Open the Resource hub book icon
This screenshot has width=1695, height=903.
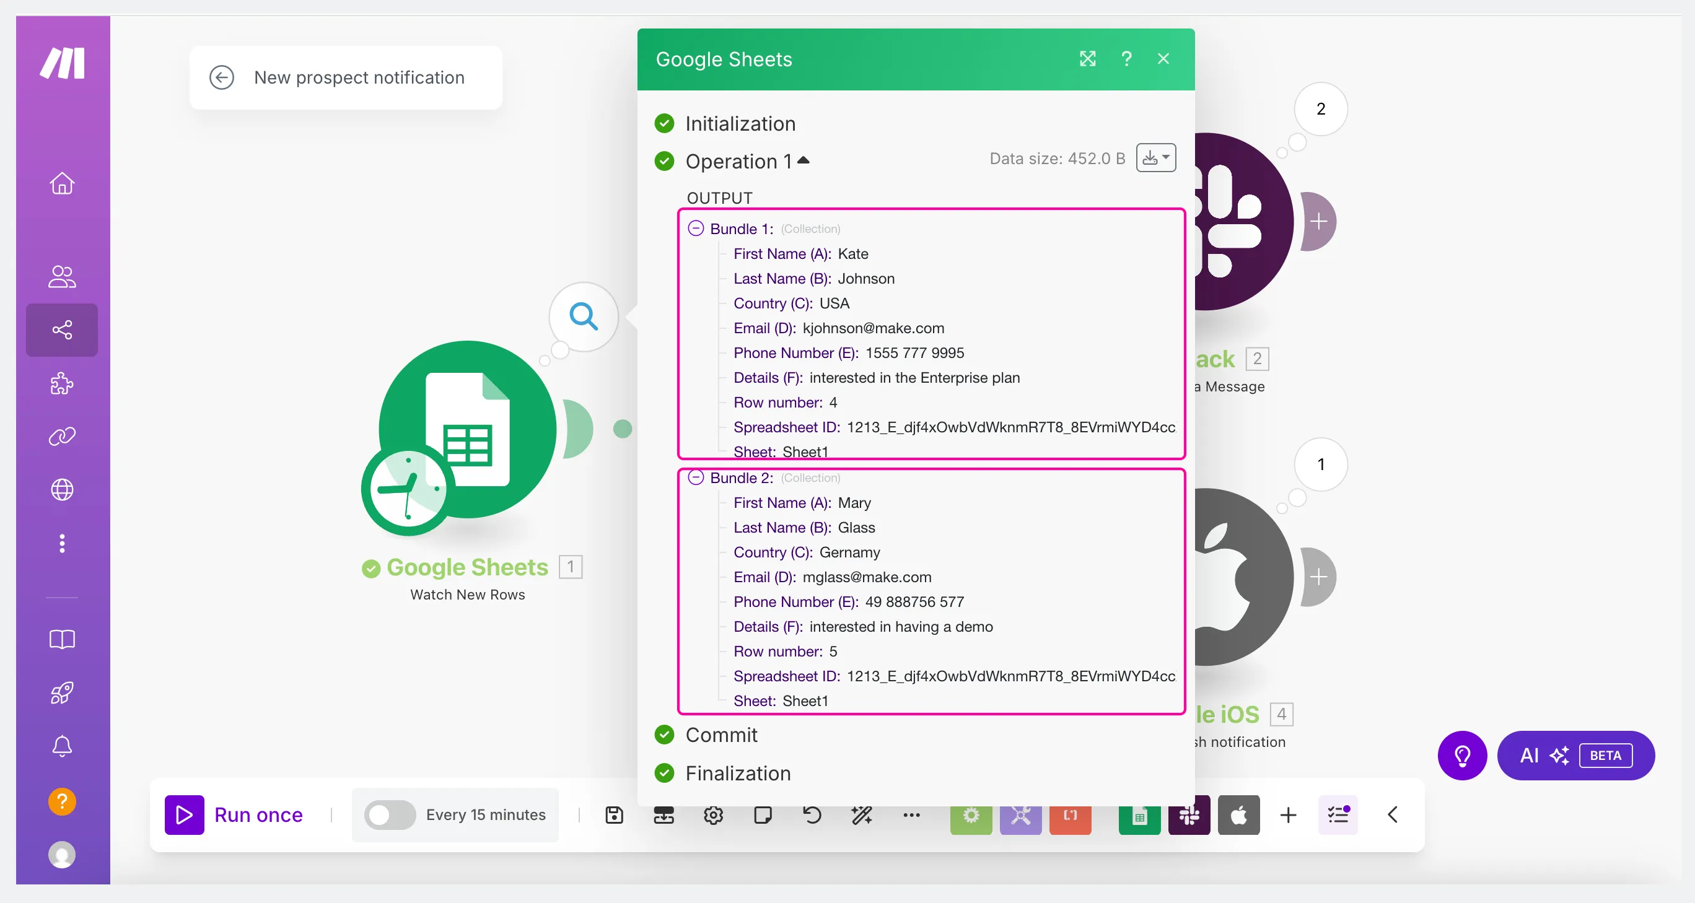point(62,639)
